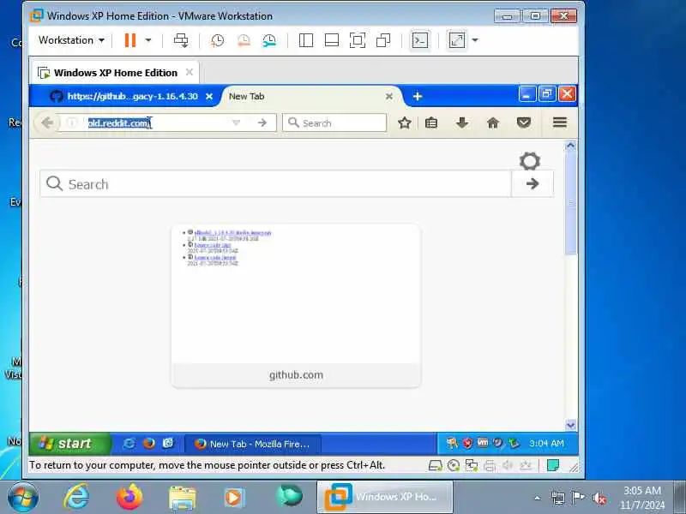Close the Windows XP Home Edition VM tab
This screenshot has height=514, width=686.
click(x=190, y=72)
